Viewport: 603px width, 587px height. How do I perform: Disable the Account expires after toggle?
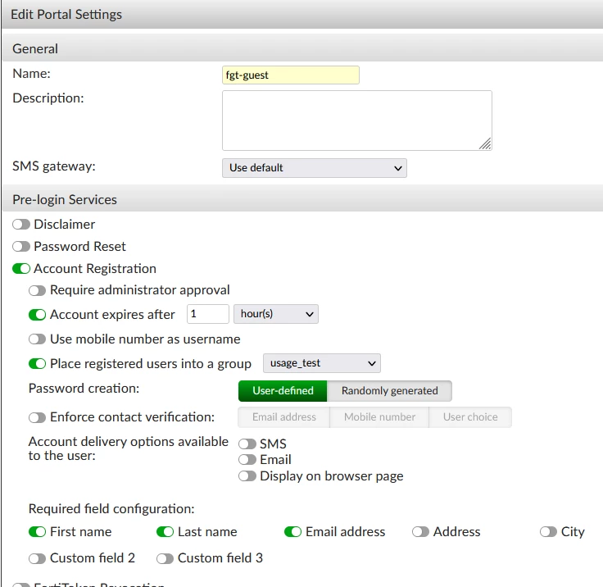(38, 315)
